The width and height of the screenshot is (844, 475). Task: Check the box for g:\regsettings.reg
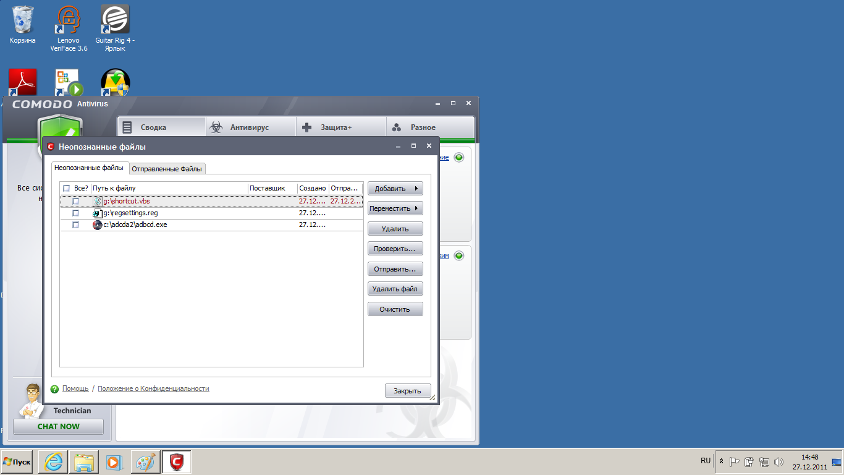[x=75, y=213]
